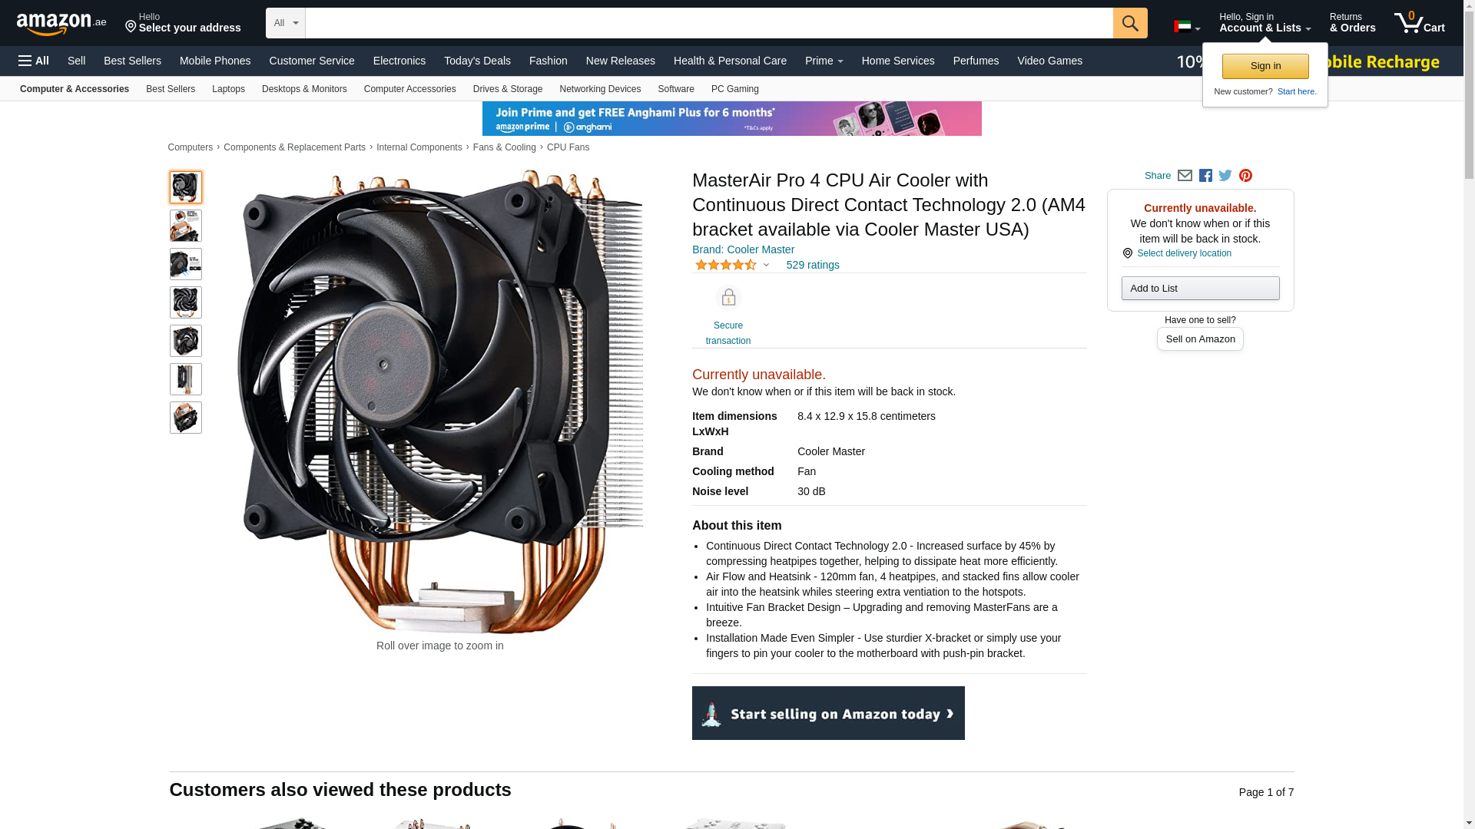Open the 529 ratings link
The height and width of the screenshot is (829, 1475).
point(813,265)
